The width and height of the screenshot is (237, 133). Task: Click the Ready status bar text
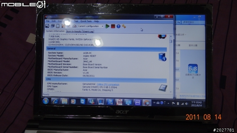[x=46, y=95]
